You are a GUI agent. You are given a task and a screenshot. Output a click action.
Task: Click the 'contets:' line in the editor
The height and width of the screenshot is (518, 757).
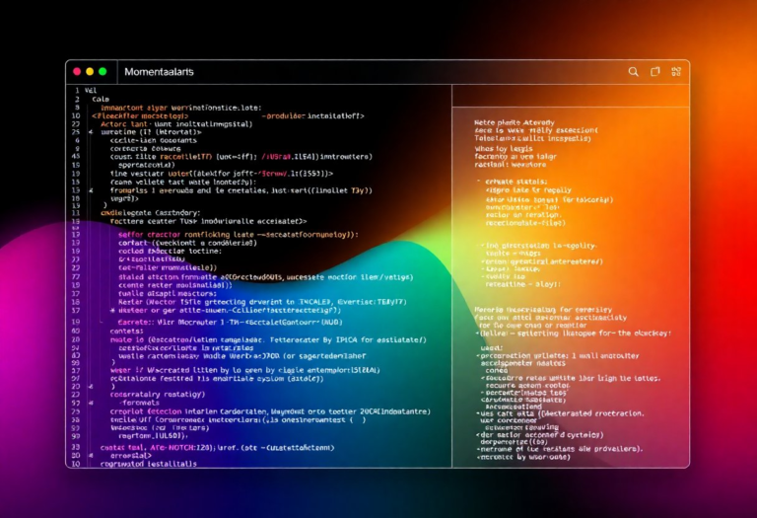click(x=126, y=332)
